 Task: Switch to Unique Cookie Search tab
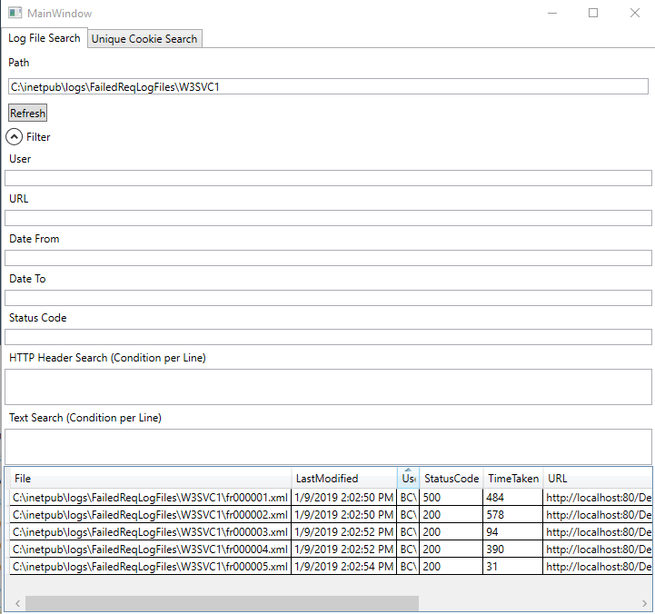(x=144, y=39)
